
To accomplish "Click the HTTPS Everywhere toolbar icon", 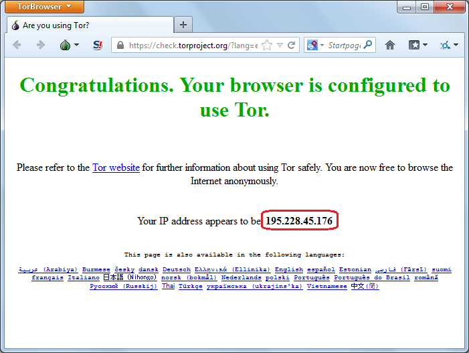I will pos(445,45).
